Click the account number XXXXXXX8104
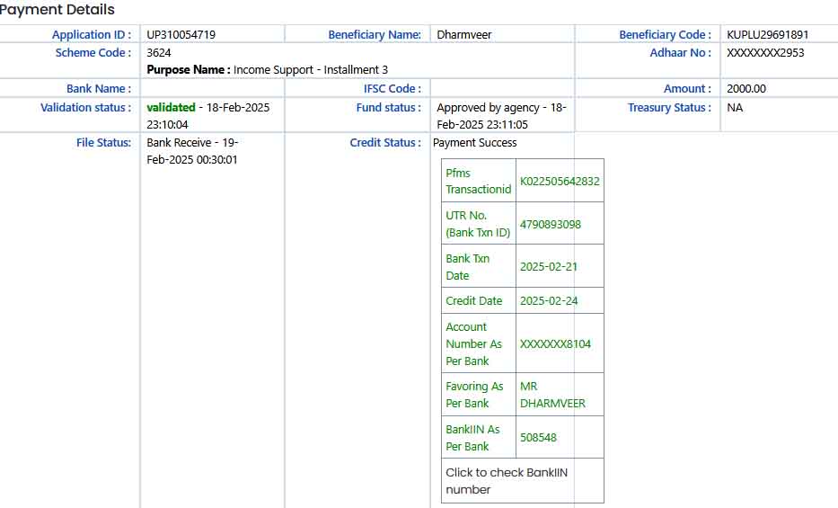This screenshot has width=838, height=508. 555,344
